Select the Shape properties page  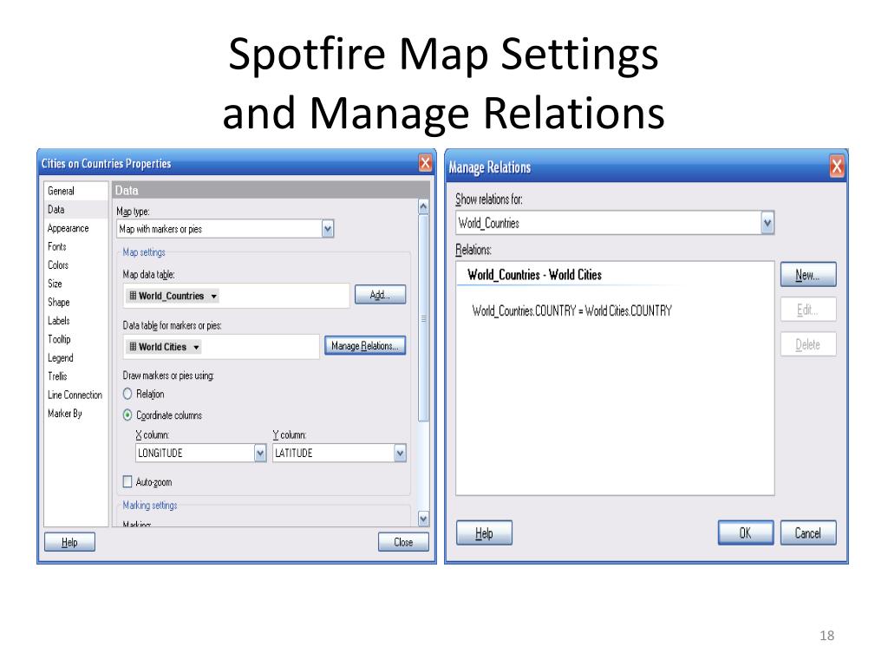pyautogui.click(x=58, y=303)
